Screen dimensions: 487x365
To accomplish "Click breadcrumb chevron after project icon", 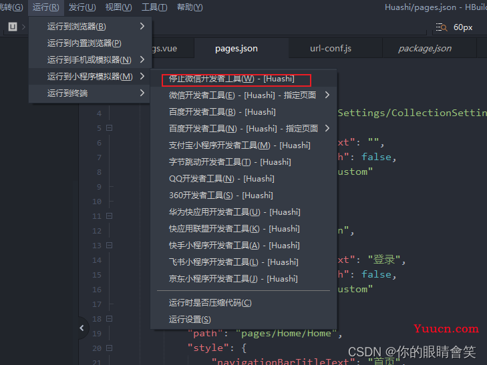I will [23, 27].
